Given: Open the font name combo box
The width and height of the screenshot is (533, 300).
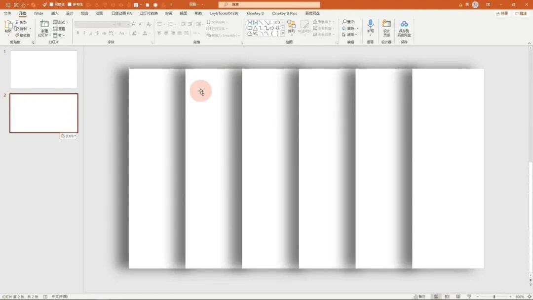Looking at the screenshot, I should pyautogui.click(x=94, y=24).
